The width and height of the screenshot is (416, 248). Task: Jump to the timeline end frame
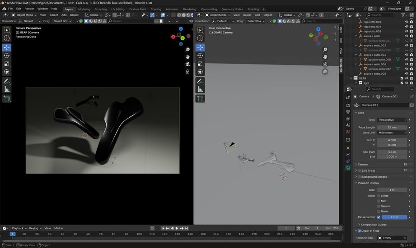pos(187,228)
